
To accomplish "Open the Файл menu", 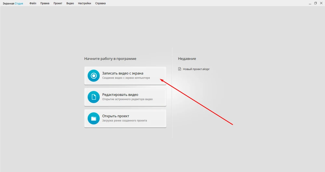I will coord(33,3).
